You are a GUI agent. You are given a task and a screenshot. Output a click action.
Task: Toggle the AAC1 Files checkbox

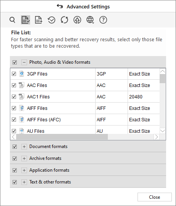click(x=14, y=97)
